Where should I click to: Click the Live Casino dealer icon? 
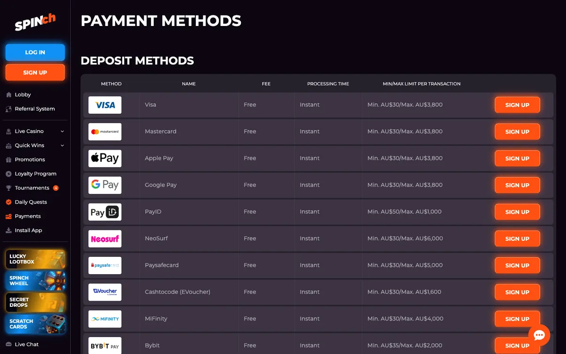pos(8,131)
